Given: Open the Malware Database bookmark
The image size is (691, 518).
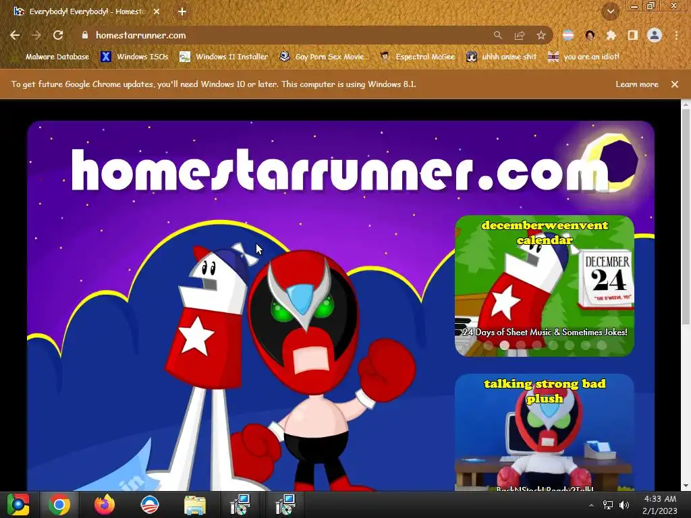Looking at the screenshot, I should click(x=52, y=57).
